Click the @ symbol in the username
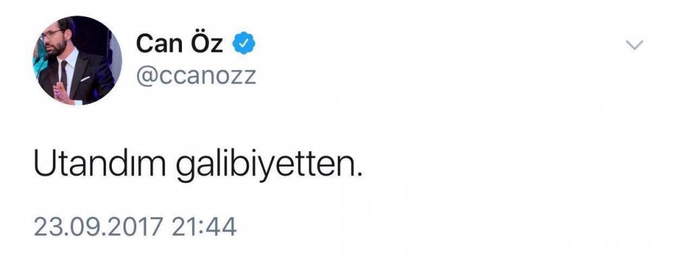Viewport: 674px width, 259px height. [146, 77]
